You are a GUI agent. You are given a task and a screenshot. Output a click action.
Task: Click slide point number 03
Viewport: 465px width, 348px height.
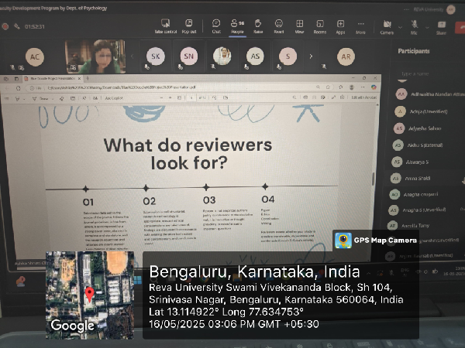pos(209,200)
